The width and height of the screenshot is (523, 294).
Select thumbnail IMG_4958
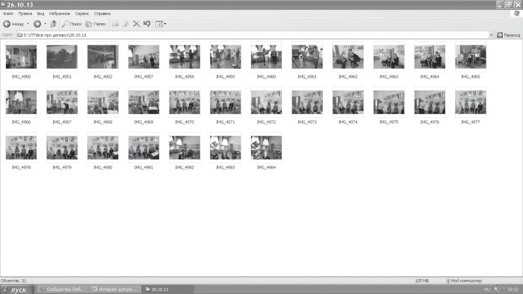[185, 57]
